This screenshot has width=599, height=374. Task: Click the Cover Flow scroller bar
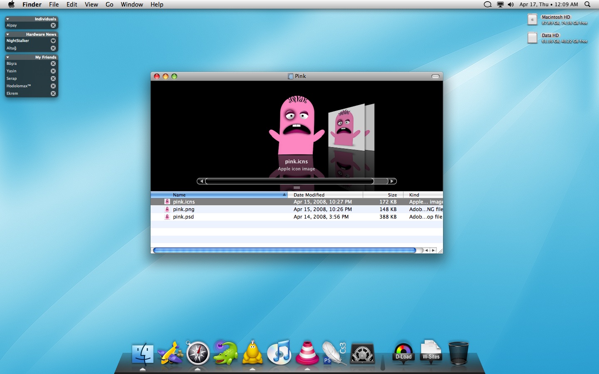290,181
